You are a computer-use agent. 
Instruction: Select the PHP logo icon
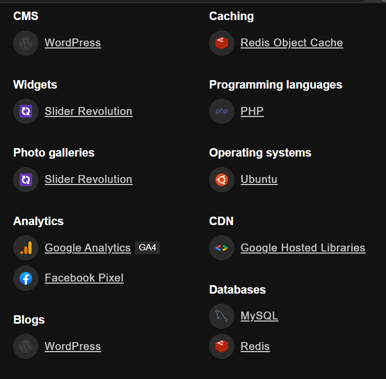[x=222, y=111]
